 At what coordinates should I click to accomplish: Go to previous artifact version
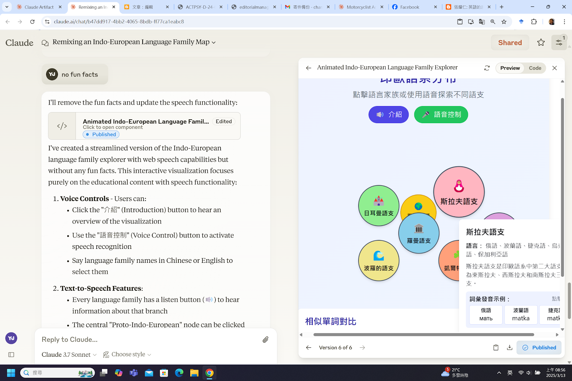pyautogui.click(x=309, y=347)
